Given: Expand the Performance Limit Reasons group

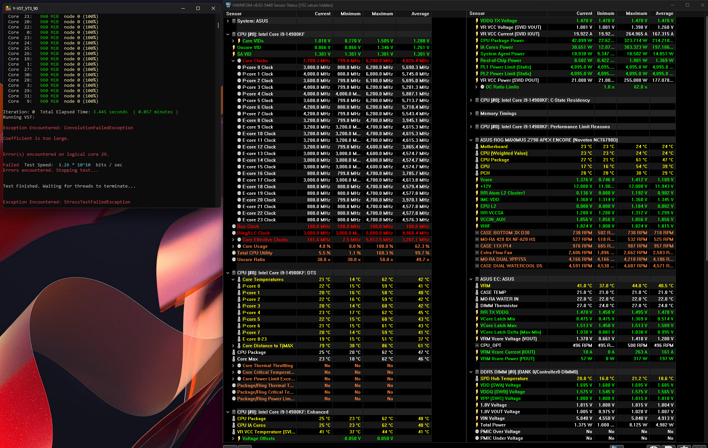Looking at the screenshot, I should [x=471, y=127].
